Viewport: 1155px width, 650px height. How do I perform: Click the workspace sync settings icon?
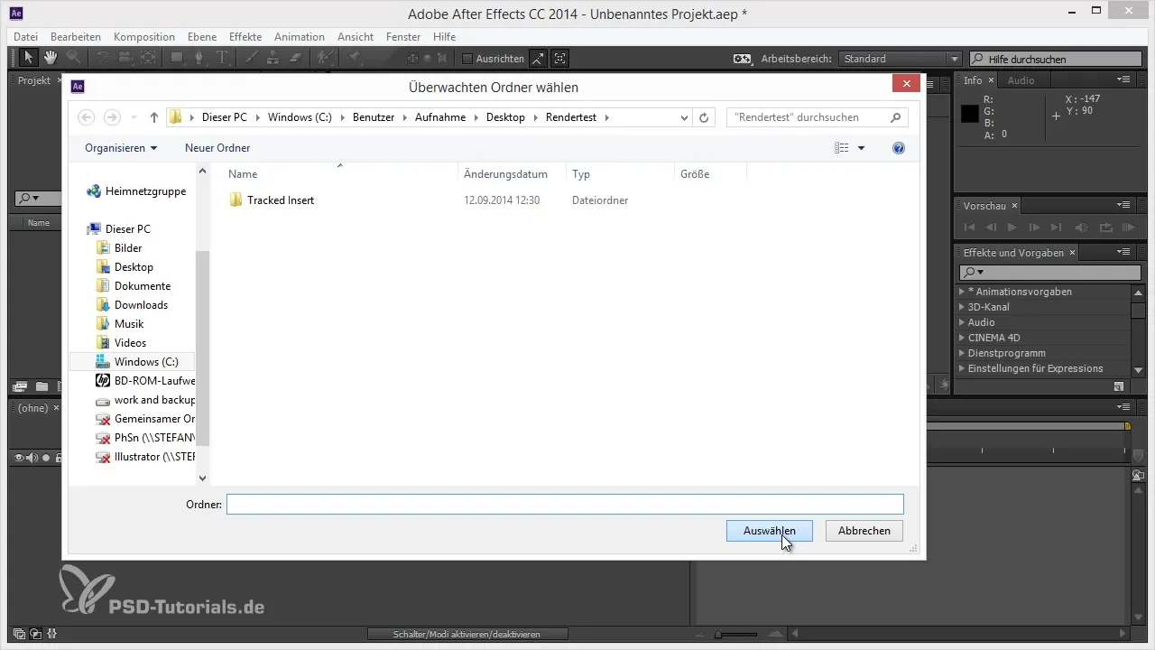coord(743,59)
